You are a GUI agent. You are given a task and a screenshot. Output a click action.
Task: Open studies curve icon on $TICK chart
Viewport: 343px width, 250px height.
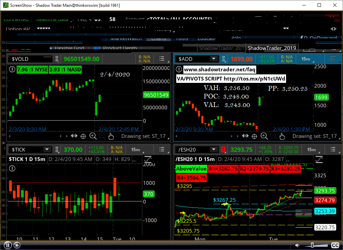point(148,159)
